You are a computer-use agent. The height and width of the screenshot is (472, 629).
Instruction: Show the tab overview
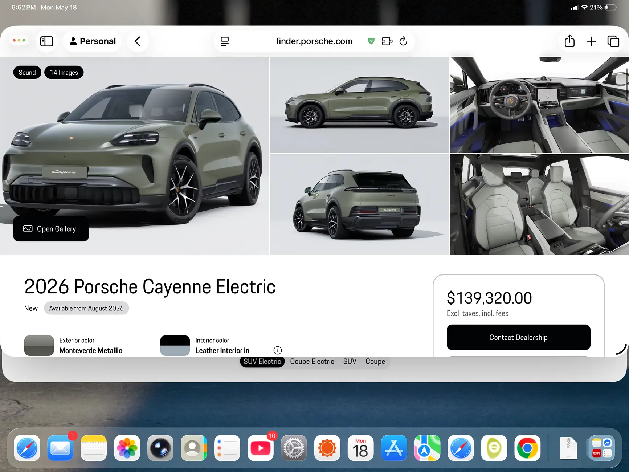[613, 41]
